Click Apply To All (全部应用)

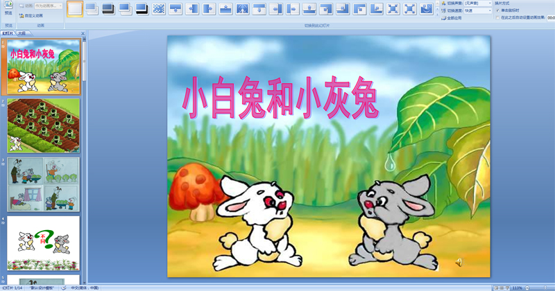click(x=452, y=18)
